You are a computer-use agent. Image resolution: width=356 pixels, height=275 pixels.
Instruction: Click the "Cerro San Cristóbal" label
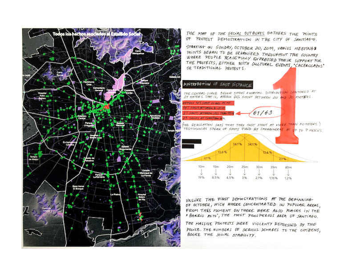(x=112, y=91)
